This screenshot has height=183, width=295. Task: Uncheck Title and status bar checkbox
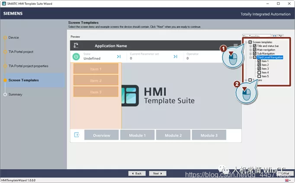254,46
